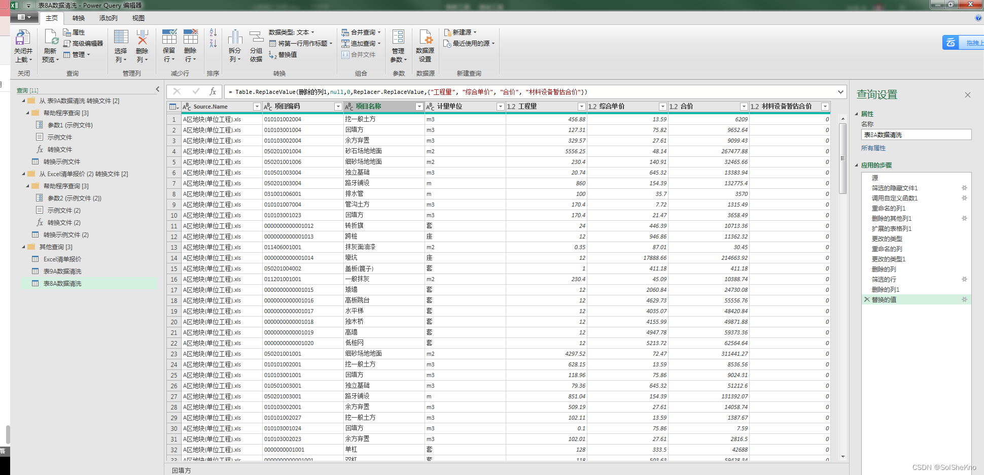
Task: Click the table menu icon at grid corner
Action: pos(174,107)
